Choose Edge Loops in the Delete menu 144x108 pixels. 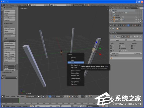(76, 84)
